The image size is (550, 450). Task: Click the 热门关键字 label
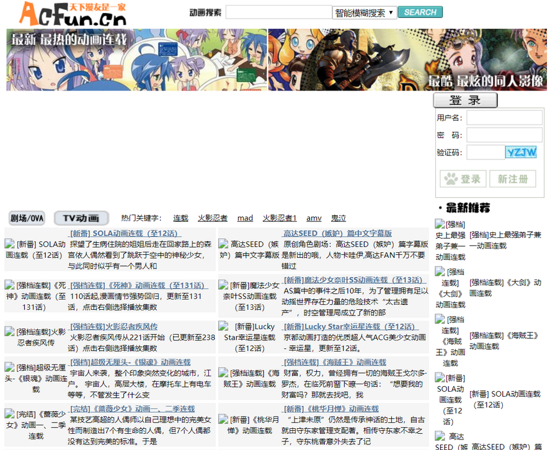tap(141, 218)
